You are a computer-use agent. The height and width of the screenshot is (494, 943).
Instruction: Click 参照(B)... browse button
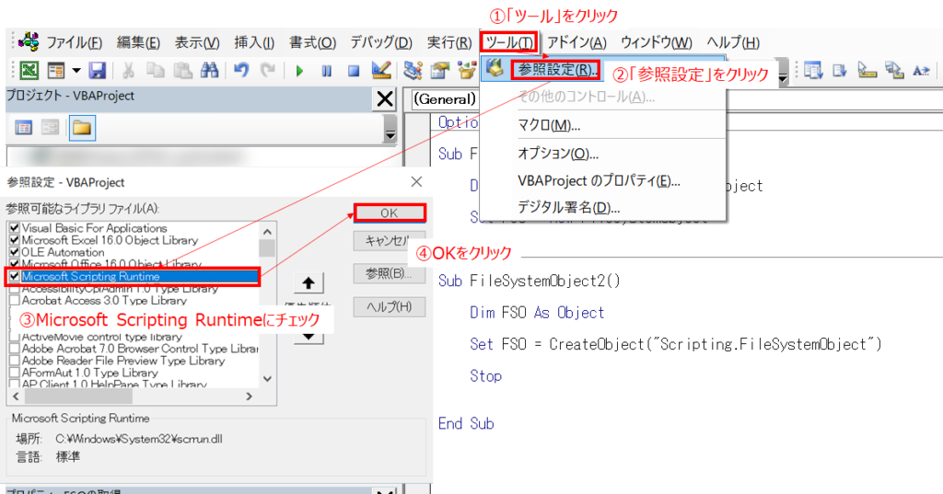pyautogui.click(x=390, y=273)
